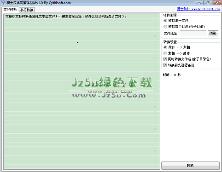The image size is (222, 172).
Task: Open the 骑士软件 www.Qishisoft.com link
Action: [x=199, y=9]
